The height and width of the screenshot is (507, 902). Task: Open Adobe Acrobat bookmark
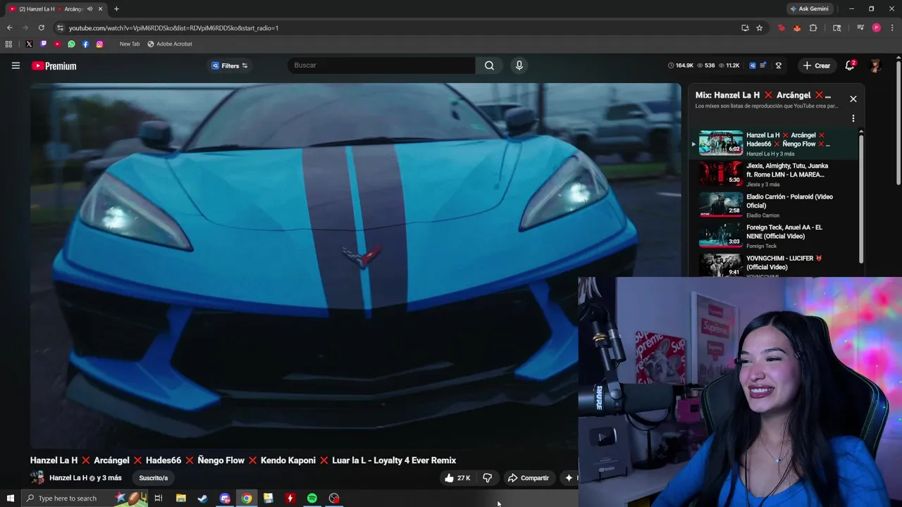[x=170, y=44]
